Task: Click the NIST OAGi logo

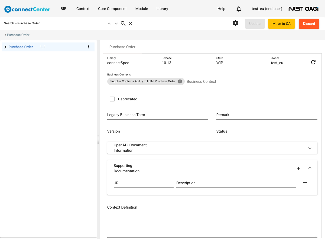Action: 304,9
